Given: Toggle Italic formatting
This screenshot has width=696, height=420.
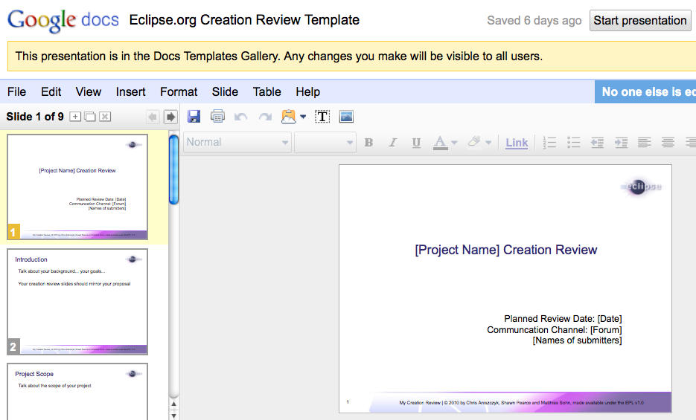Looking at the screenshot, I should (x=392, y=143).
